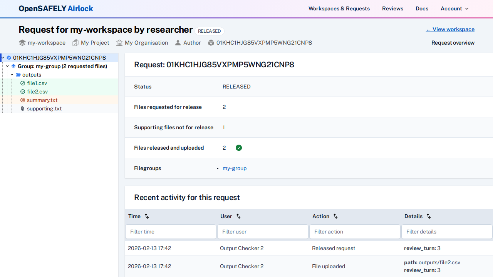Click the cube icon beside the request ID

[x=211, y=43]
